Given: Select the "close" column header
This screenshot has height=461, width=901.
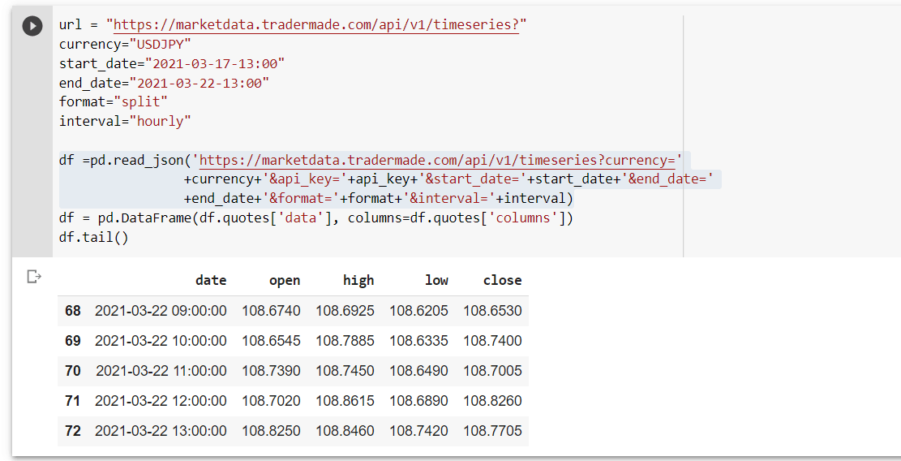Looking at the screenshot, I should click(x=502, y=280).
